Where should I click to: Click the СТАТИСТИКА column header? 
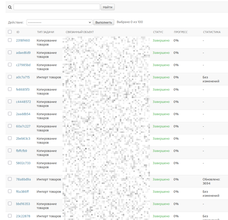pyautogui.click(x=212, y=32)
